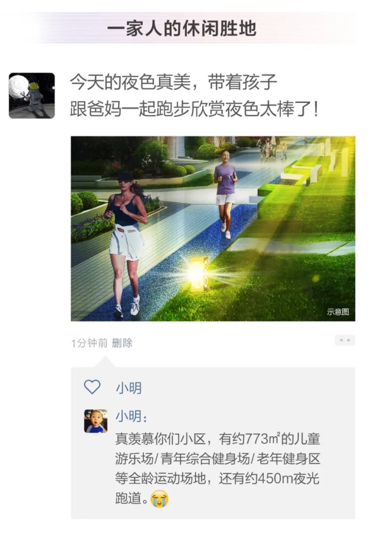Click post text 今天的夜色真美
Image resolution: width=375 pixels, height=538 pixels.
[130, 82]
